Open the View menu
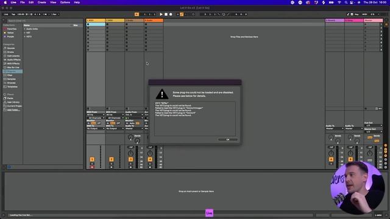Viewport: 390px width, 219px height. click(x=53, y=2)
